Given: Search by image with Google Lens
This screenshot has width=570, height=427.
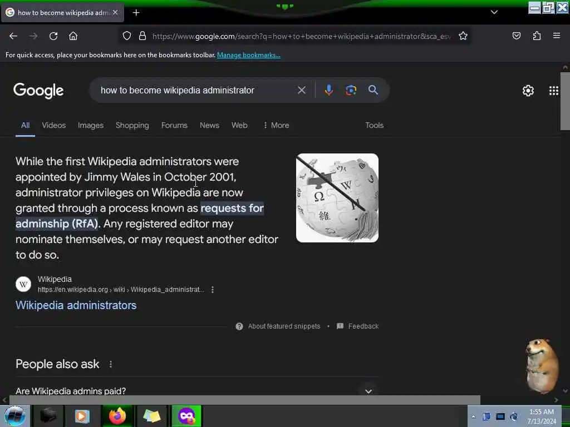Looking at the screenshot, I should click(351, 90).
